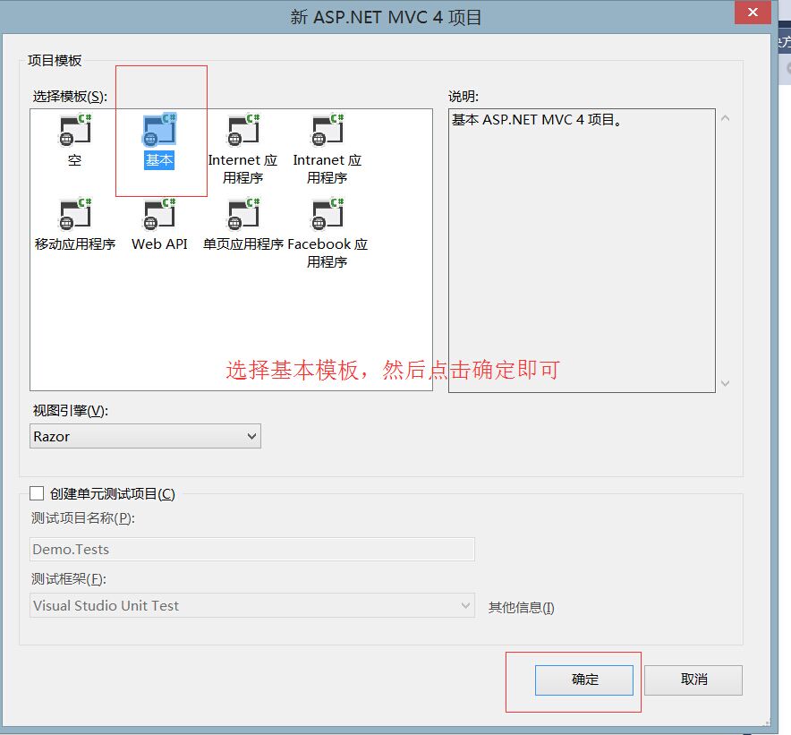This screenshot has width=791, height=735.
Task: Click the 项目模板 group heading
Action: tap(55, 61)
